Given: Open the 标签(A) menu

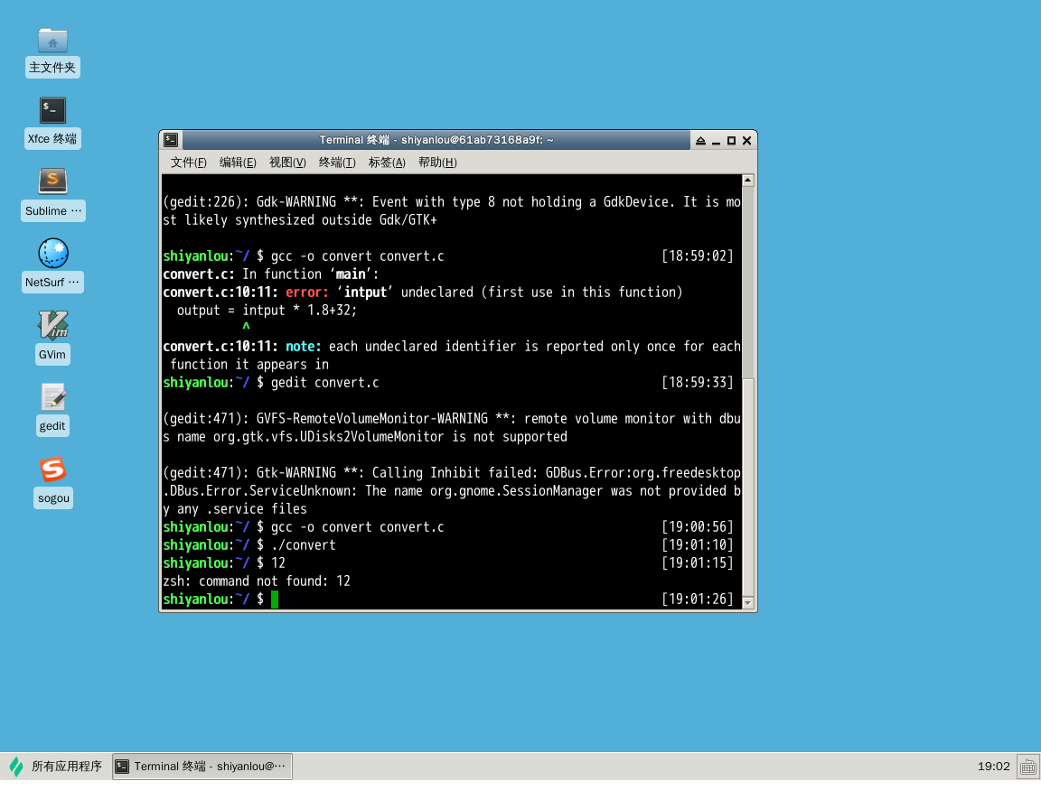Looking at the screenshot, I should (387, 163).
